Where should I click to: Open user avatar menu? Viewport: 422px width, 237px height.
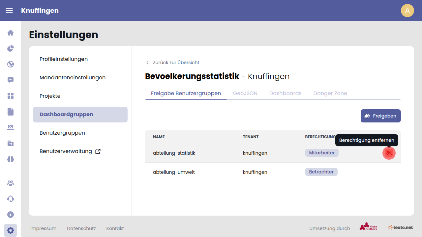(407, 11)
